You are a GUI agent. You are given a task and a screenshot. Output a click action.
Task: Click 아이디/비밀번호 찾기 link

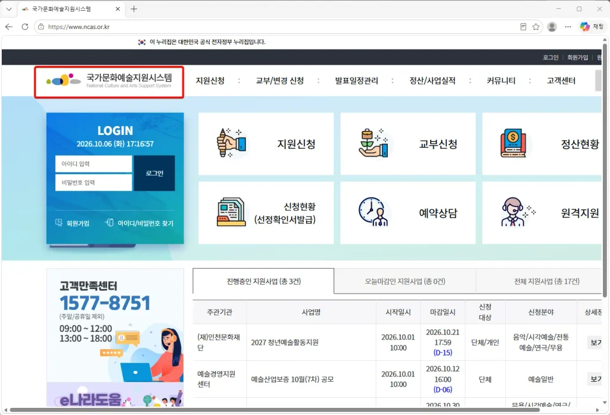point(145,223)
